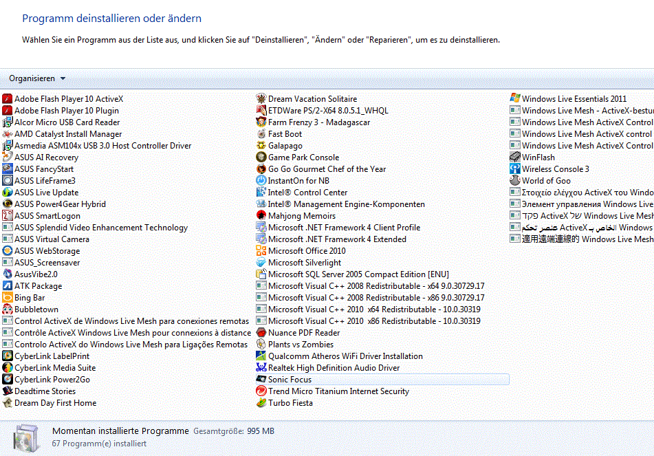Click the Adobe Flash Player 10 Plugin icon
The height and width of the screenshot is (456, 654).
coord(7,111)
